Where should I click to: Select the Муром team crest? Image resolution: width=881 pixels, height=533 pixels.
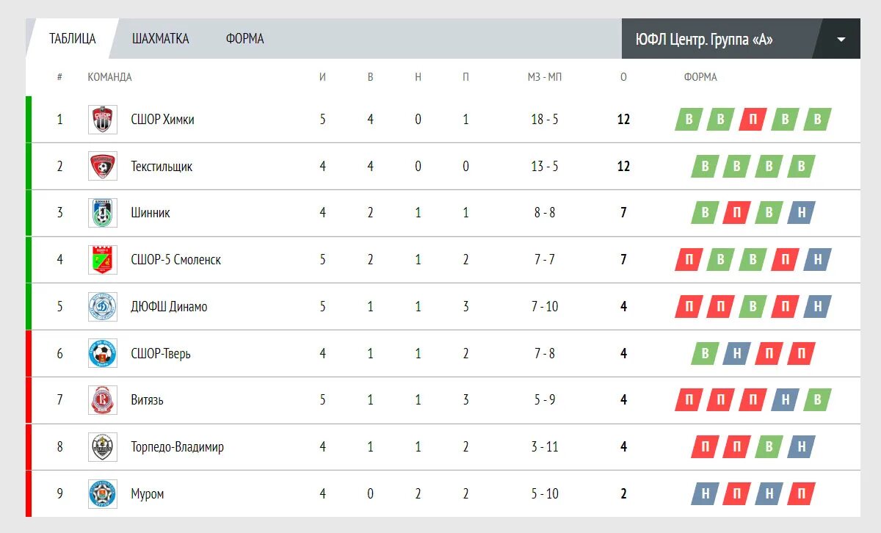[103, 494]
